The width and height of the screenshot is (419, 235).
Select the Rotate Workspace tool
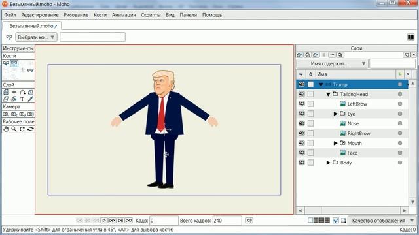pyautogui.click(x=22, y=129)
